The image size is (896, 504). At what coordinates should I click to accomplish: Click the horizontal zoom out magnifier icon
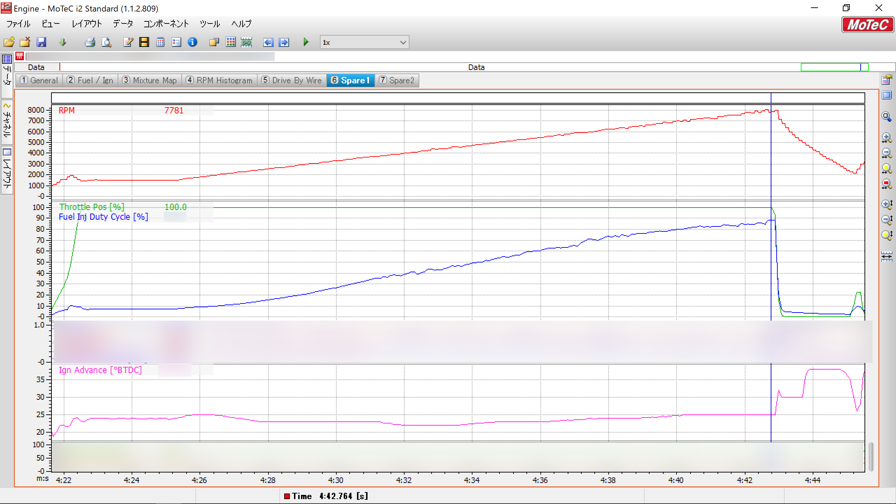pos(887,153)
